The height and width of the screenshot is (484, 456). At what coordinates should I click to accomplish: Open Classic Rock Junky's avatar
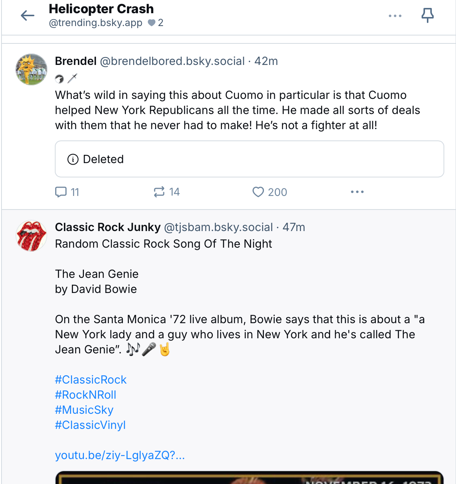click(x=31, y=236)
